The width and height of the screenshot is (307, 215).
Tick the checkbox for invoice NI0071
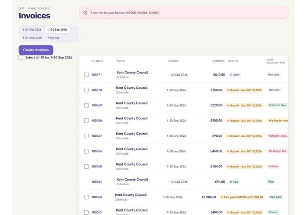(86, 75)
